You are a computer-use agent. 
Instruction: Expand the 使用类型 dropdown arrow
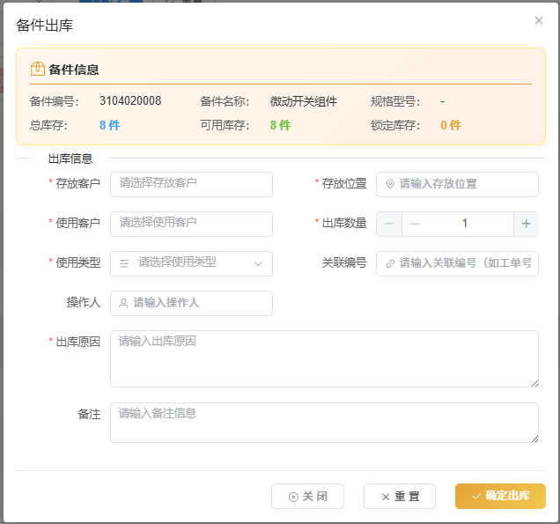pyautogui.click(x=258, y=263)
